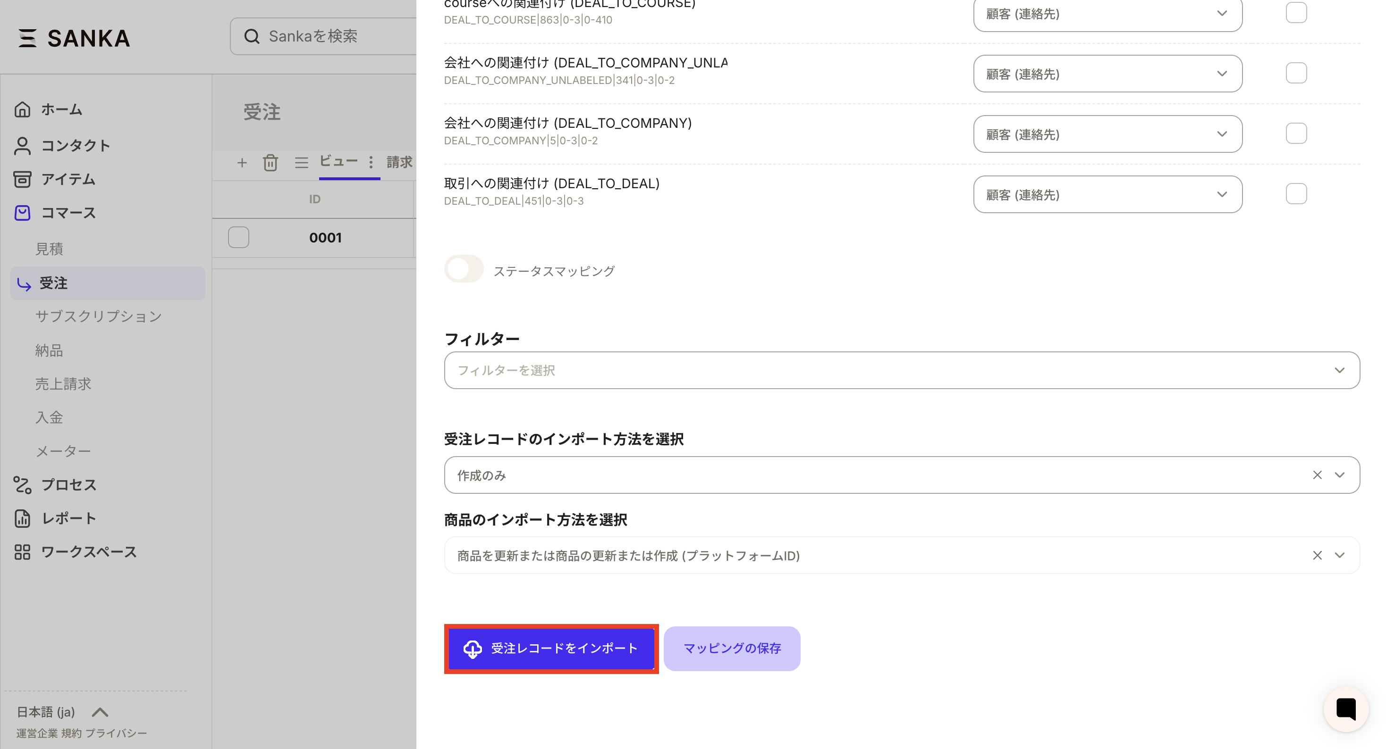Click the 受注 arrow icon in sidebar

pos(24,283)
